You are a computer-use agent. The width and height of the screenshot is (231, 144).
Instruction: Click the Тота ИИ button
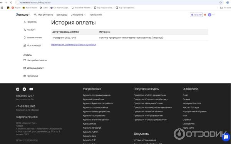tap(196, 15)
